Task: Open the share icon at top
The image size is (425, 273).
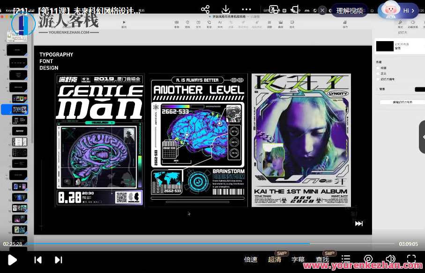Action: (205, 9)
